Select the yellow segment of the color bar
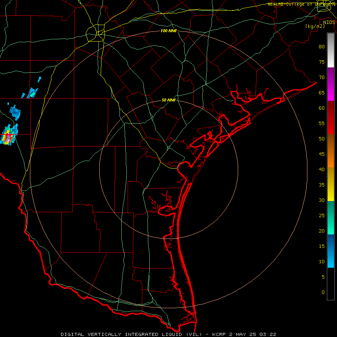Screen dimensions: 337x337 click(331, 184)
